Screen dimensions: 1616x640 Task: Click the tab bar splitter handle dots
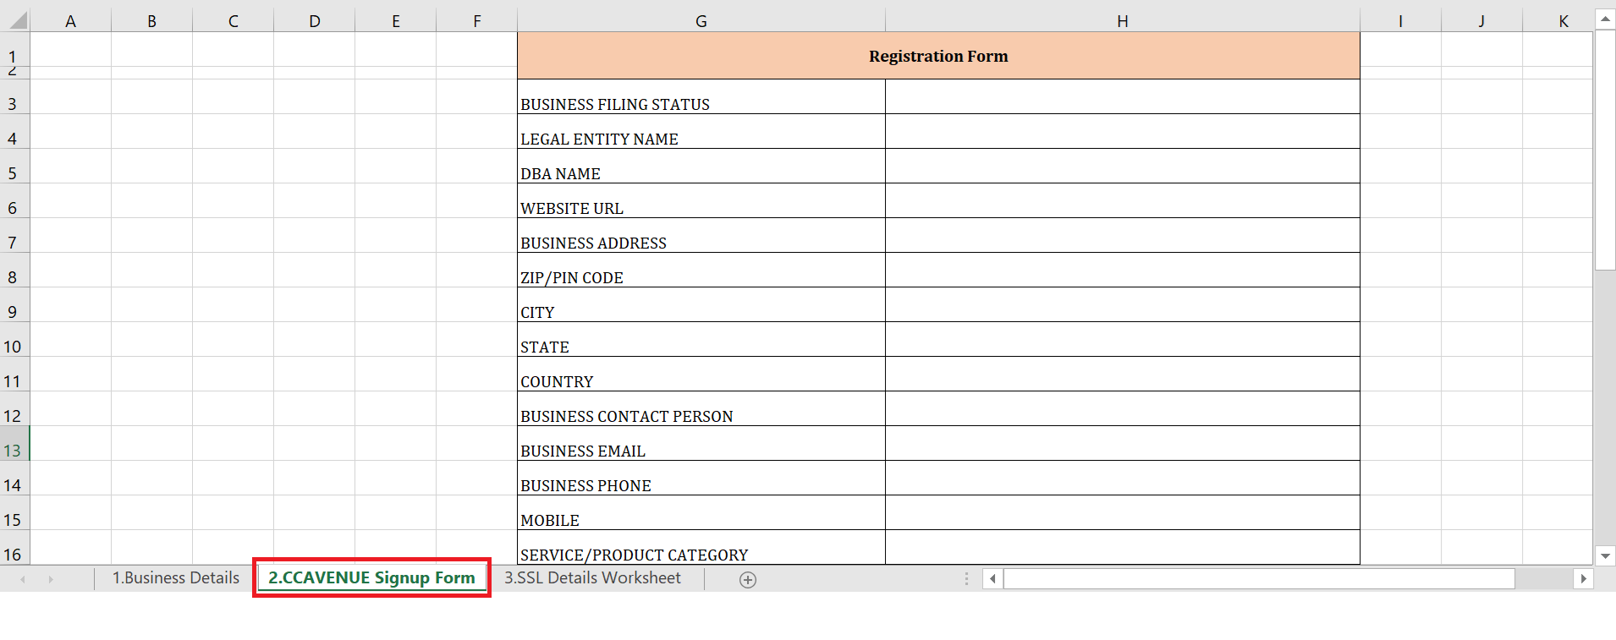pyautogui.click(x=966, y=579)
